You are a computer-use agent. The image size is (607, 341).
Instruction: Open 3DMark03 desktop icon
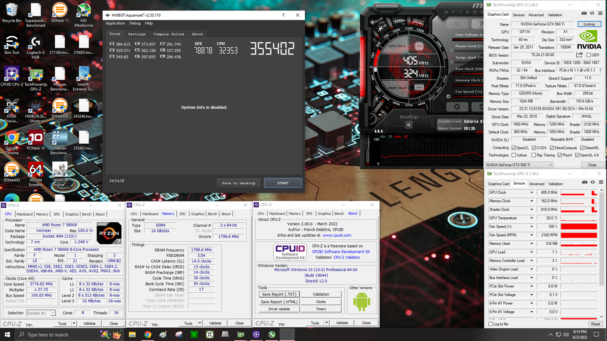click(12, 172)
